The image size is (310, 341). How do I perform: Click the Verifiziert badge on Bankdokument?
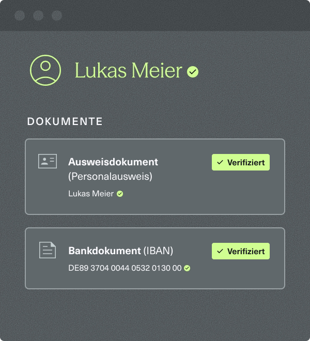coord(241,251)
